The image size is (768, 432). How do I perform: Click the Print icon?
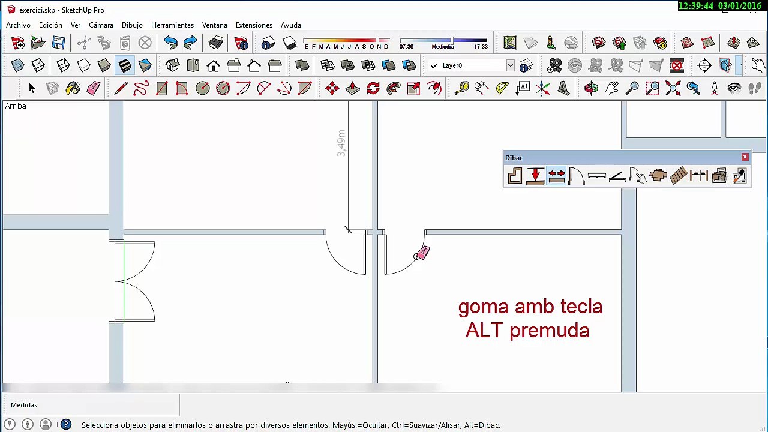click(x=215, y=43)
